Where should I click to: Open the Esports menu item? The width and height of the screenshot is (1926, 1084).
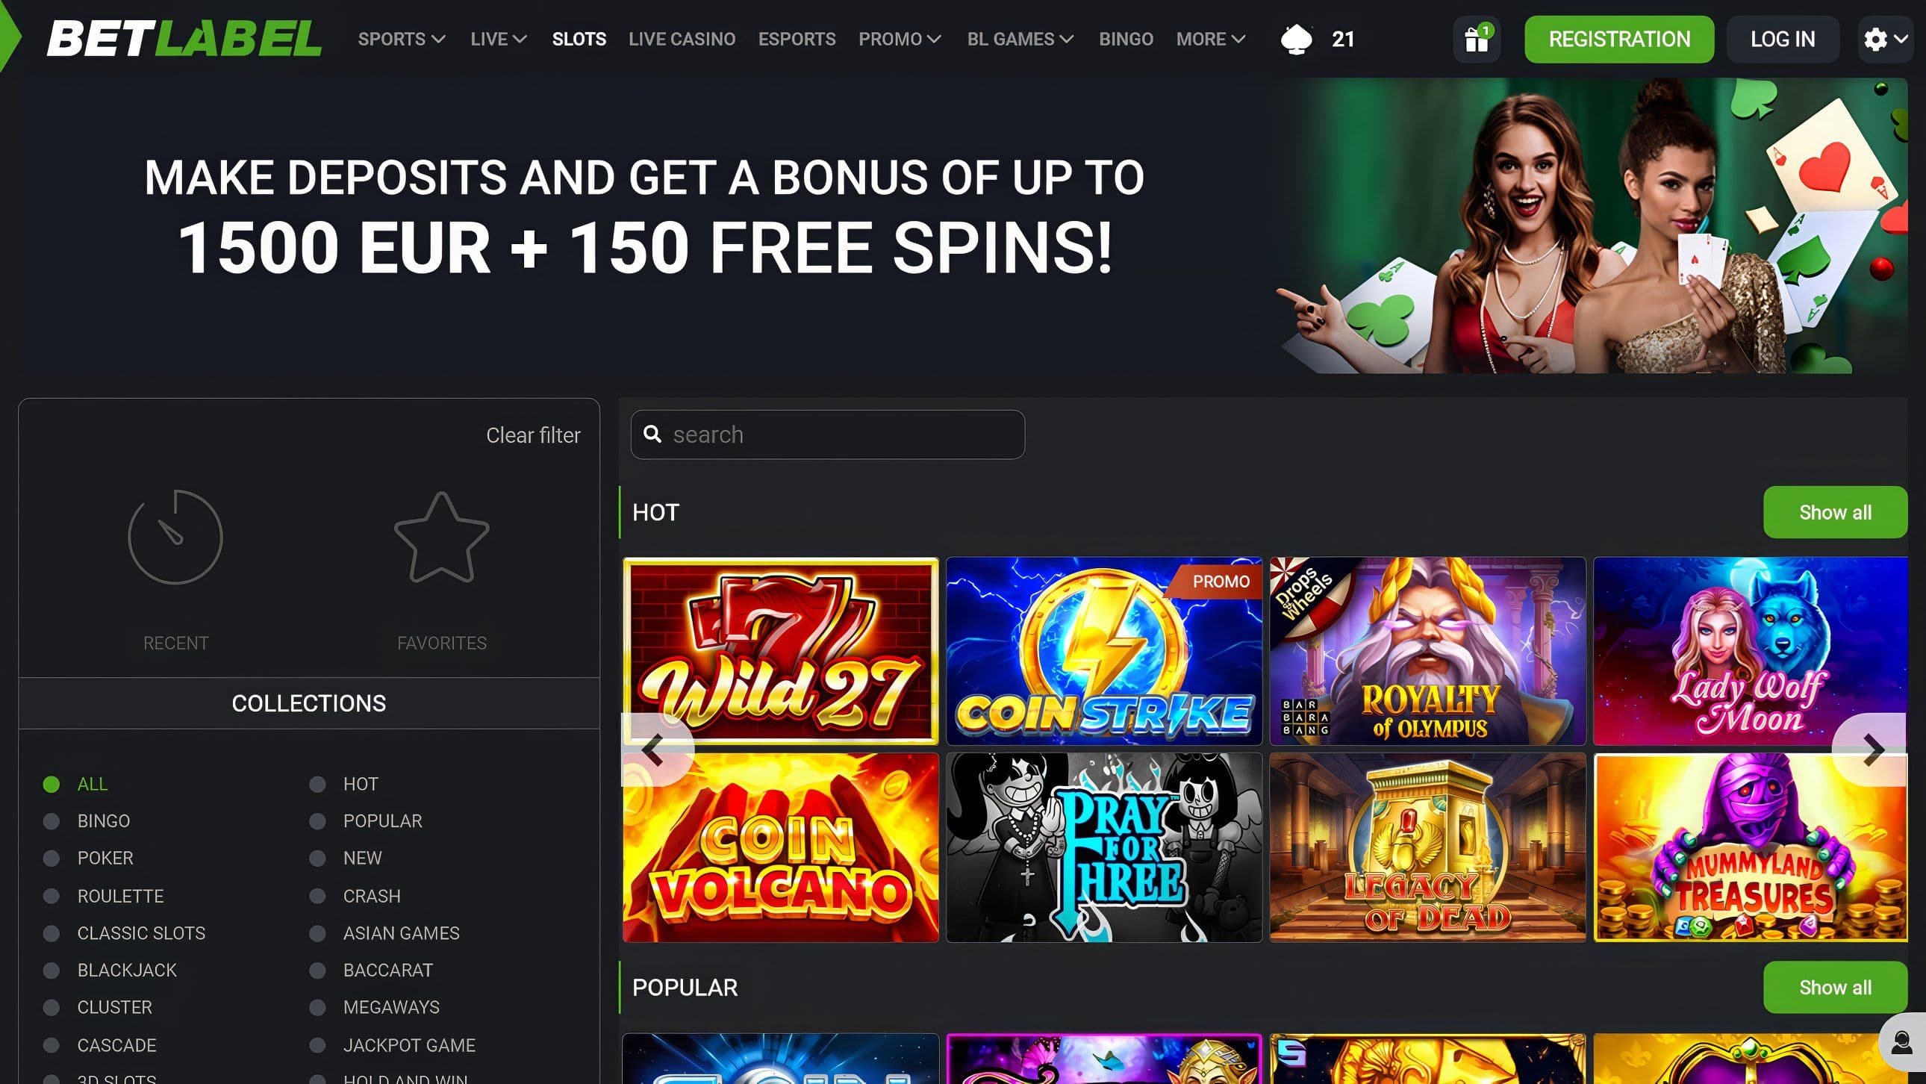[x=797, y=39]
